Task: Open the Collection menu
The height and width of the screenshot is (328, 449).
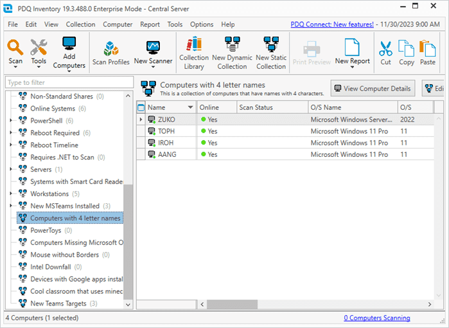Action: [80, 24]
